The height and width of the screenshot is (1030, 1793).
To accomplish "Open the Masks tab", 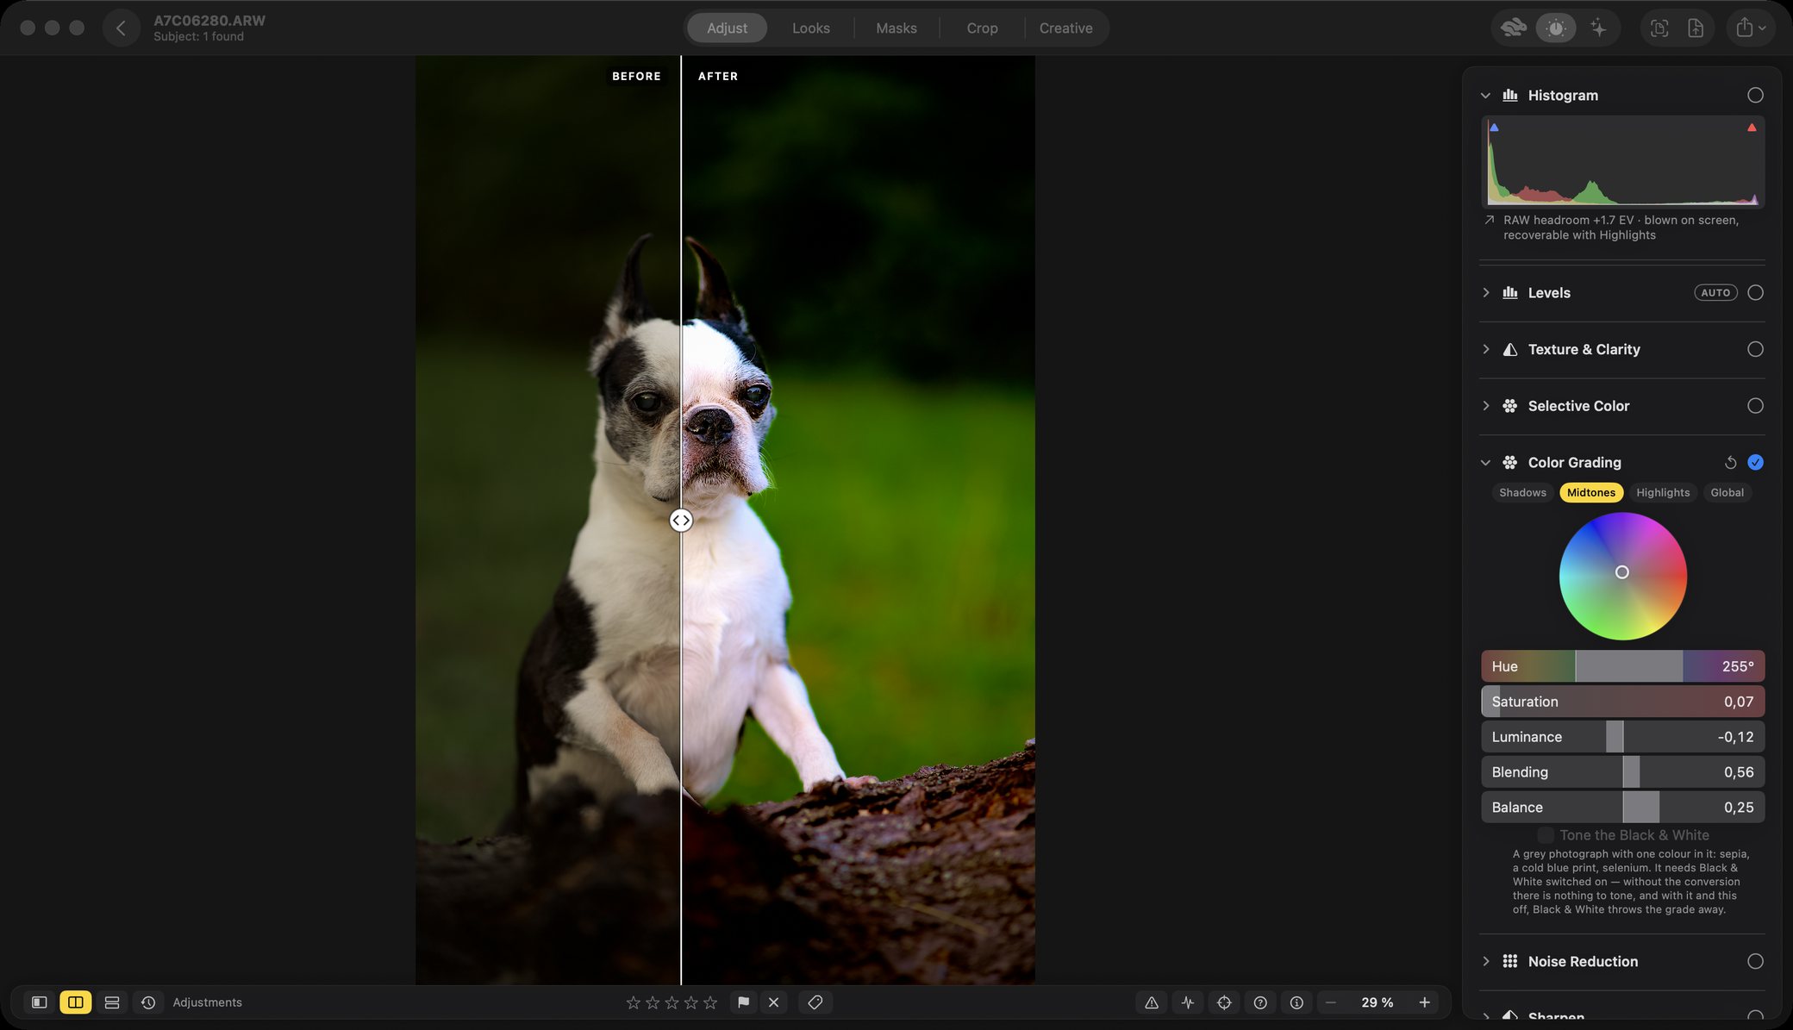I will [896, 28].
